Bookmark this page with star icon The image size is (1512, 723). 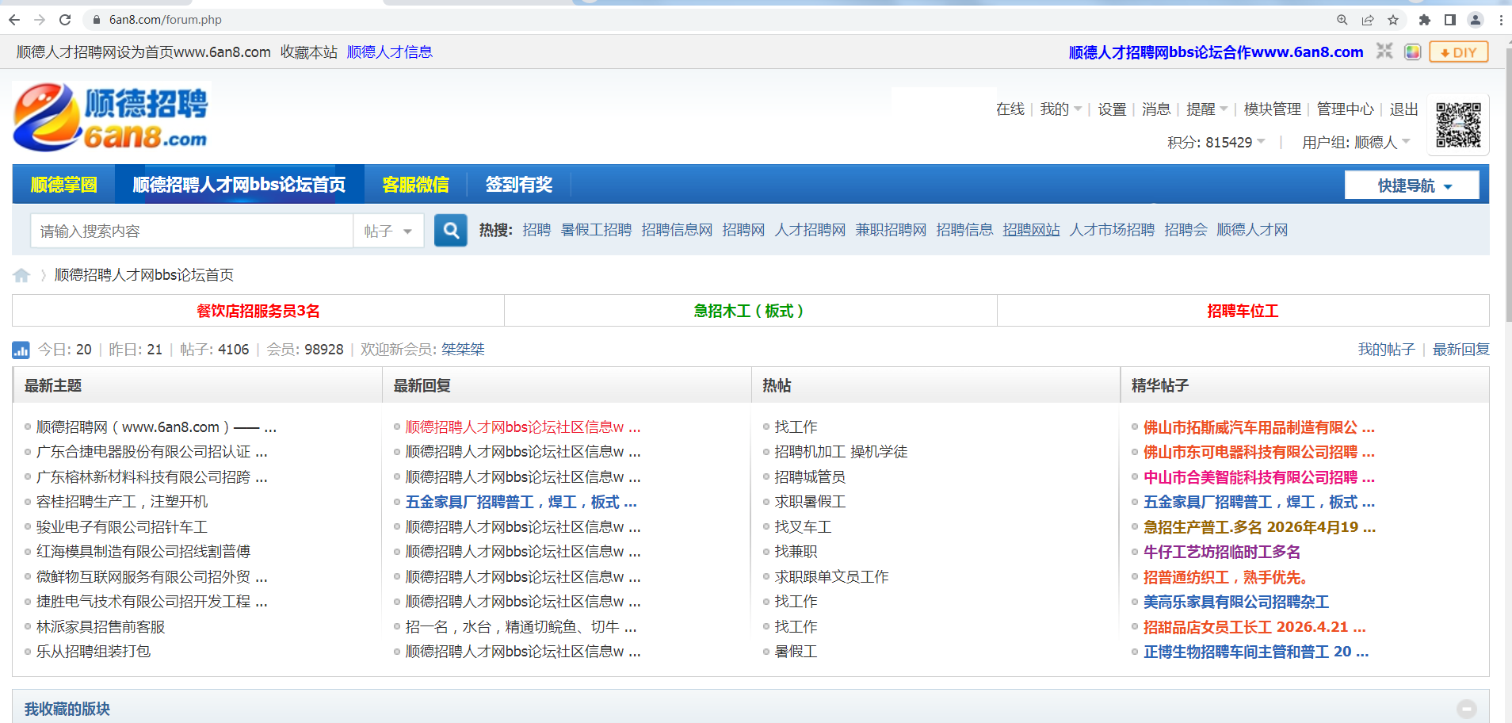click(x=1393, y=20)
